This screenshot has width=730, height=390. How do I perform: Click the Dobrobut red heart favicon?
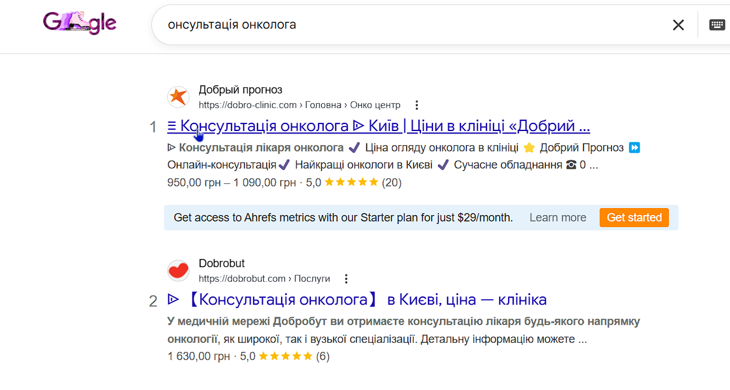178,270
